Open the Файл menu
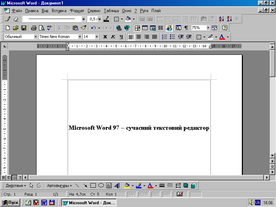The width and height of the screenshot is (276, 207). (x=17, y=11)
